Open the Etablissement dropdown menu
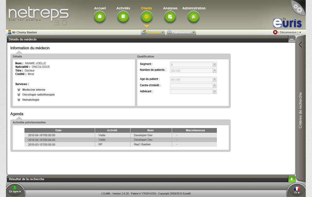Screen dimensions: 312x197 (181, 32)
